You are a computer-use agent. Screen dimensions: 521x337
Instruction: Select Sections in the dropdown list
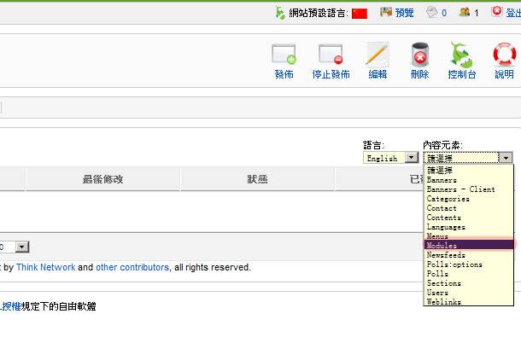pos(469,283)
